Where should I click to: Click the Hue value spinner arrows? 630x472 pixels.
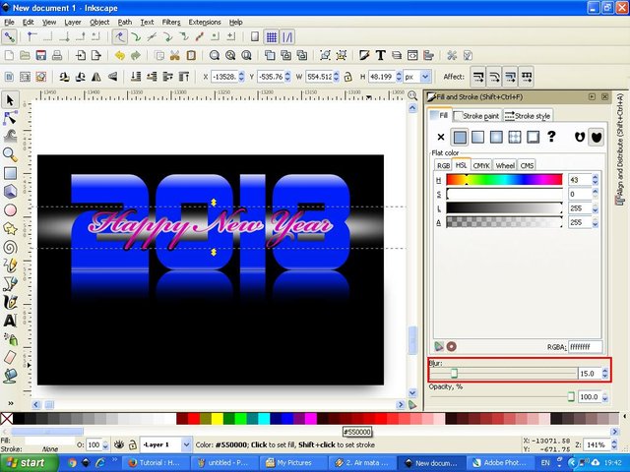(x=595, y=180)
